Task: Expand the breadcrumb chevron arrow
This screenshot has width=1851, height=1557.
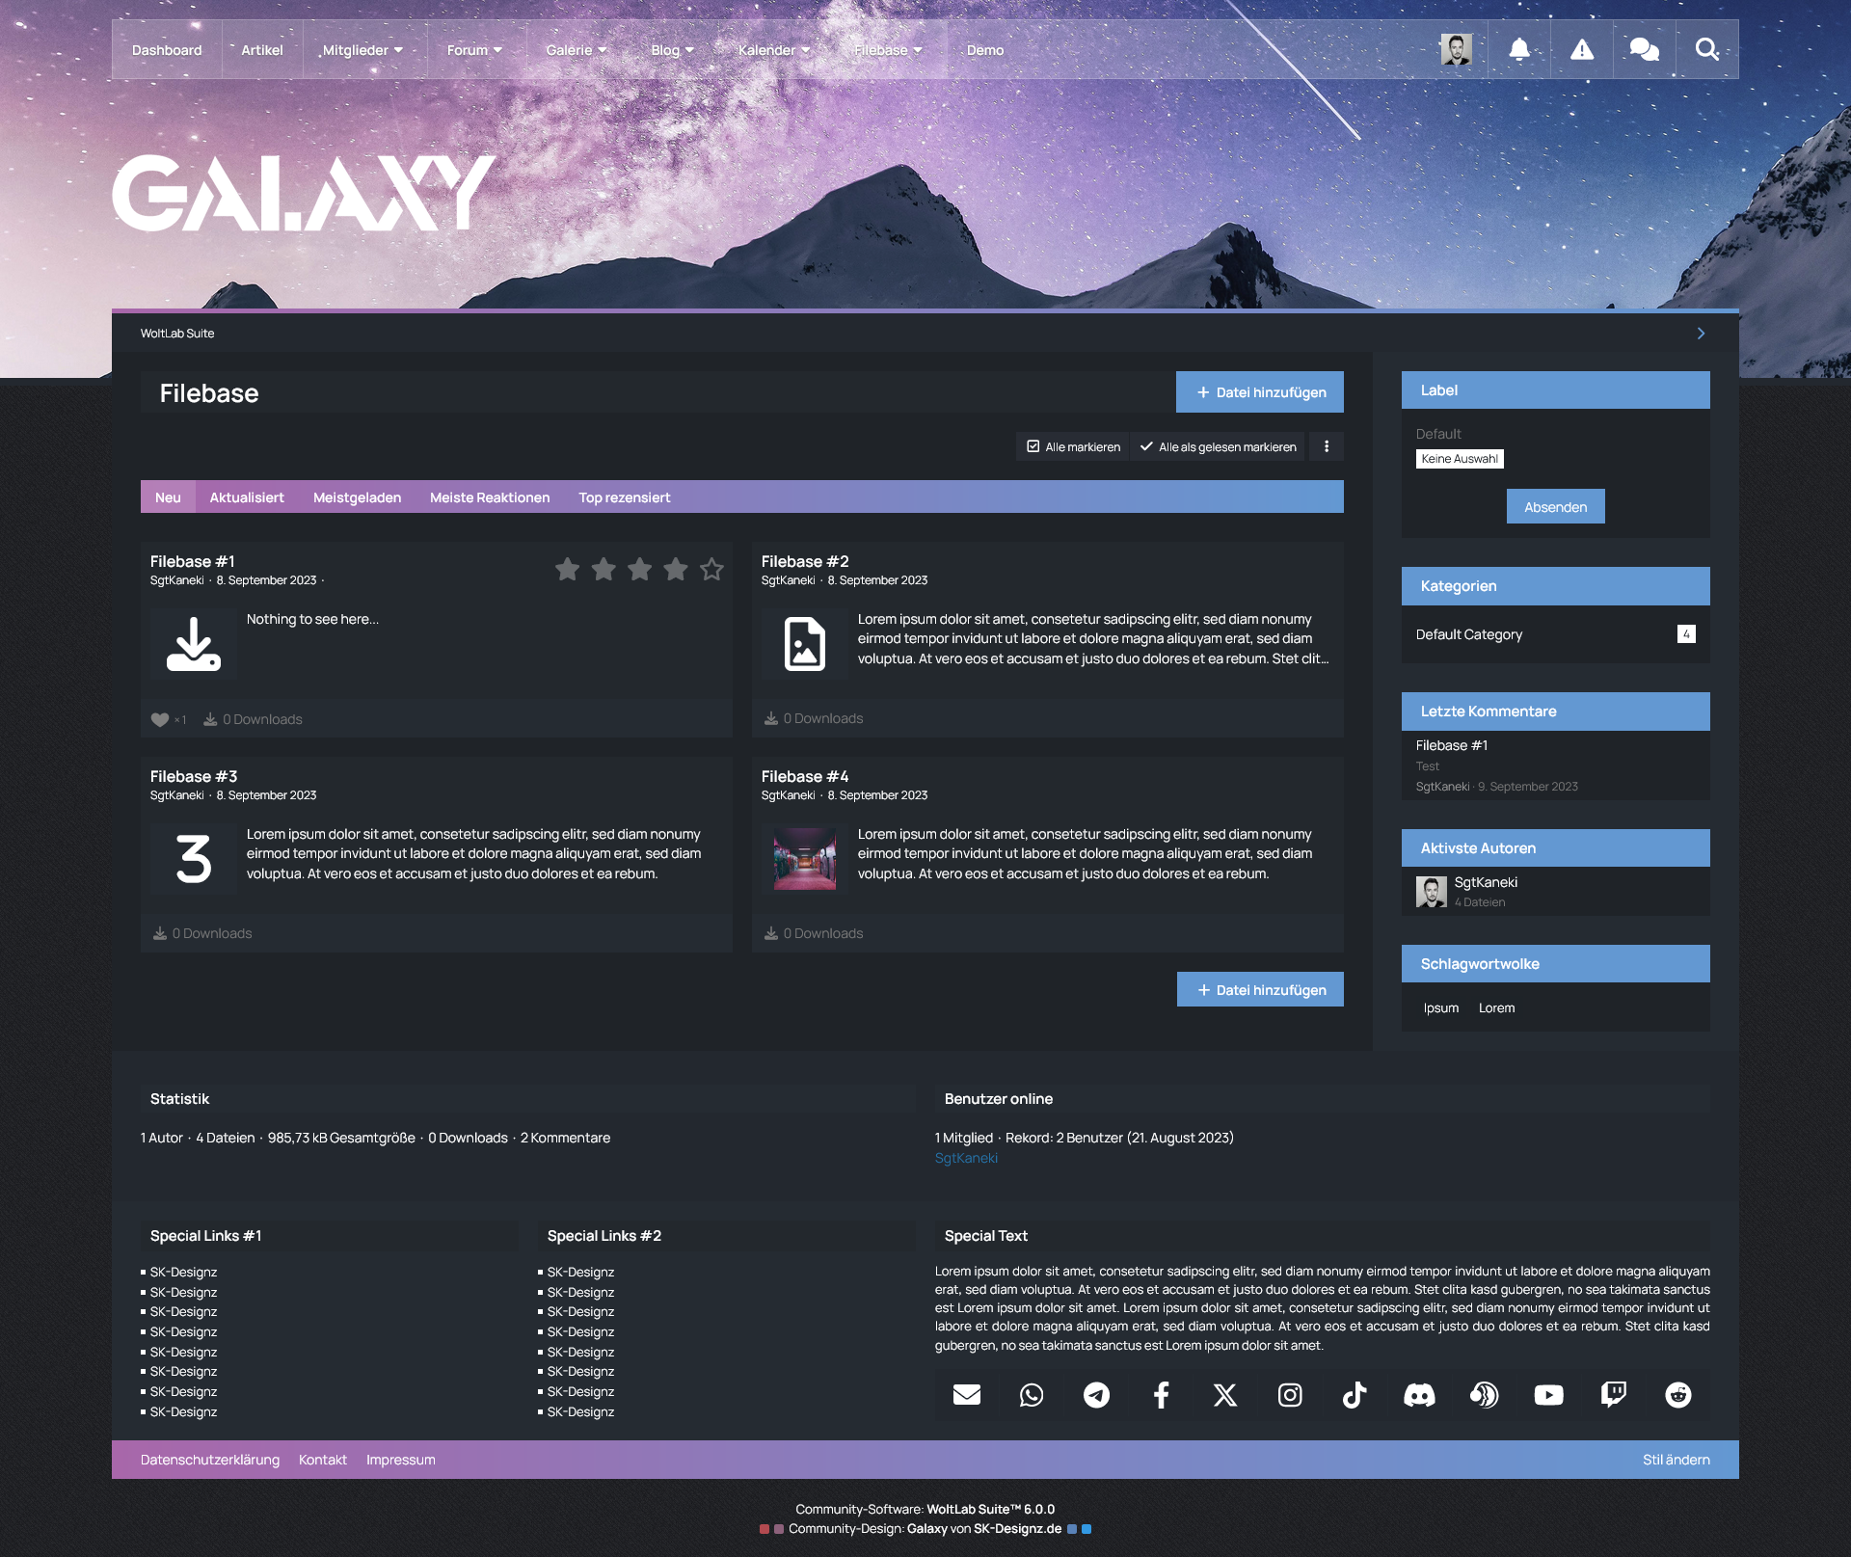Action: click(1701, 334)
